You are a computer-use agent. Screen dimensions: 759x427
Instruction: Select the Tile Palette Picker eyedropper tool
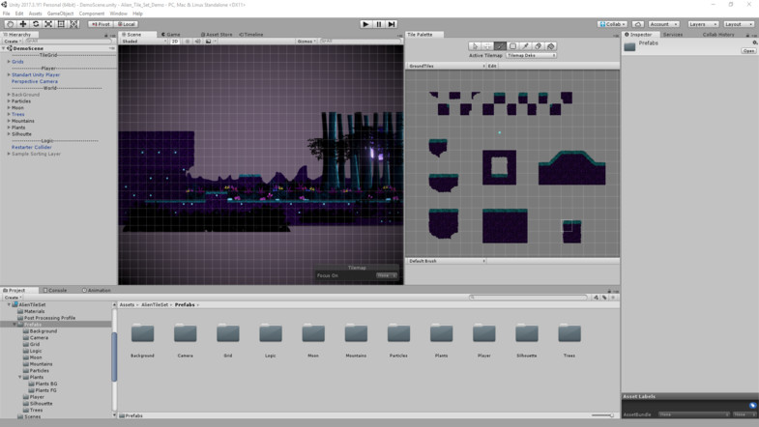pyautogui.click(x=525, y=46)
